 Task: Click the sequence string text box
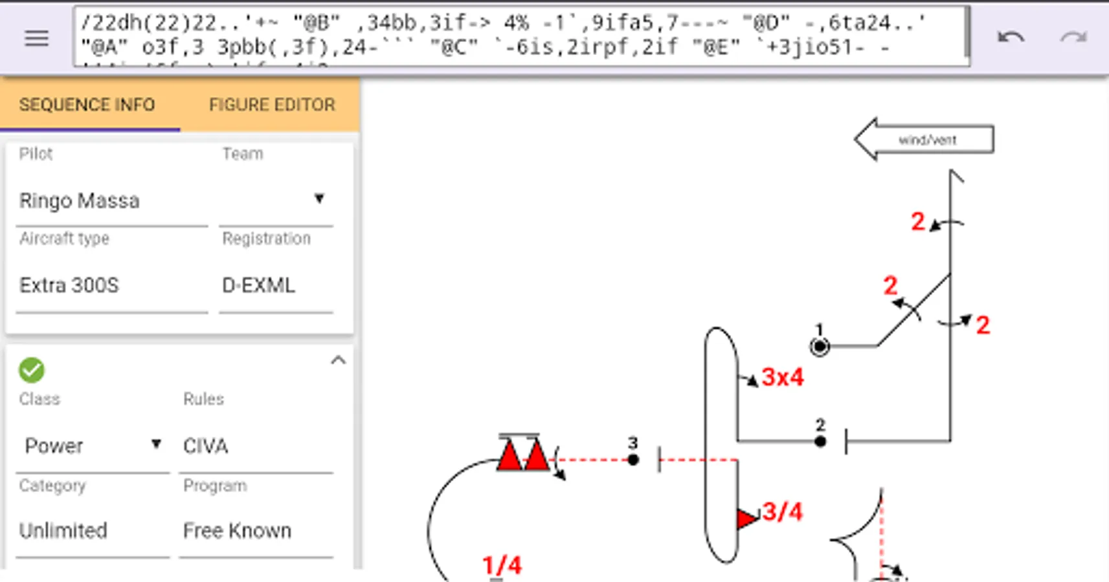521,36
